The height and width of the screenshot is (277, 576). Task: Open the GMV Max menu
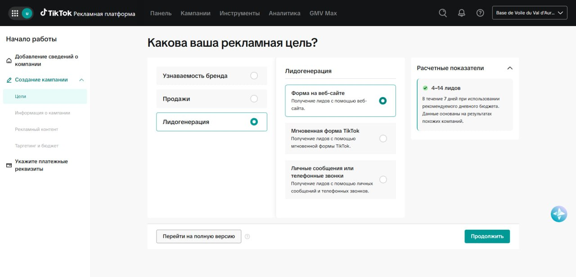[x=323, y=13]
